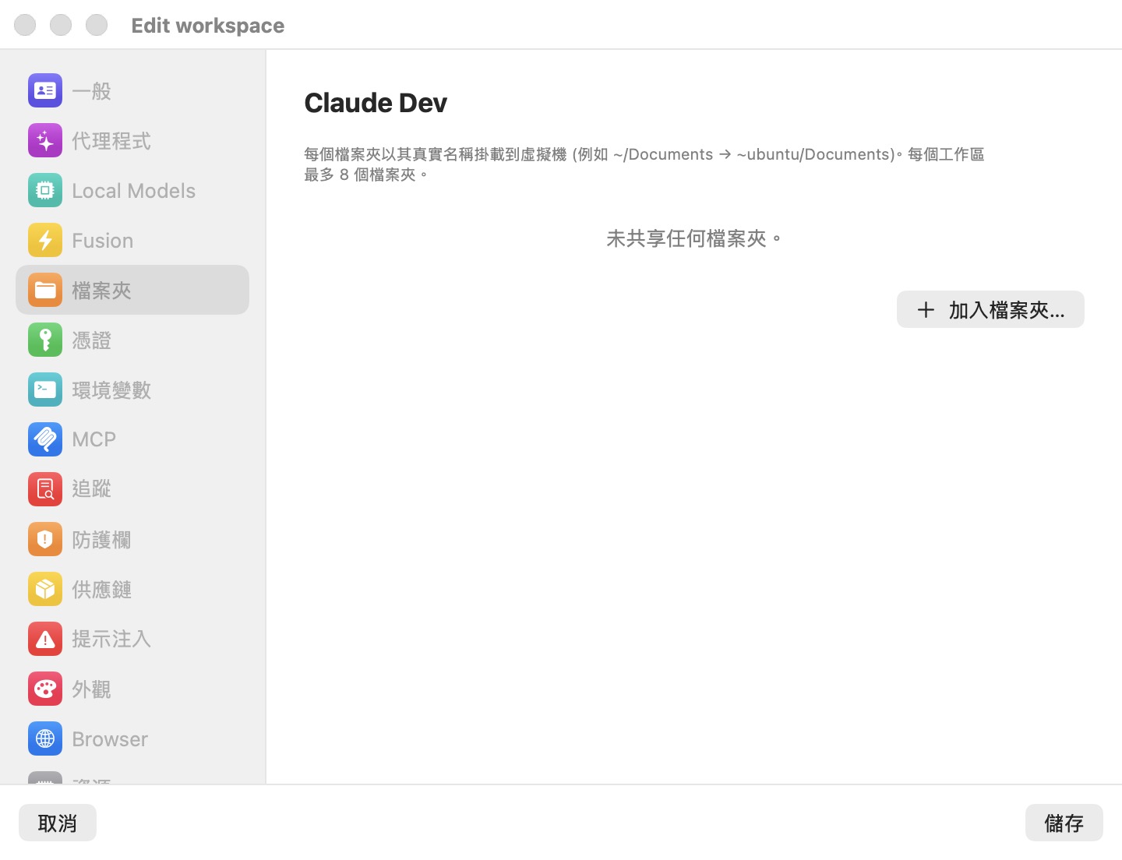The height and width of the screenshot is (860, 1122).
Task: Click the MCP paperclip icon
Action: [45, 439]
